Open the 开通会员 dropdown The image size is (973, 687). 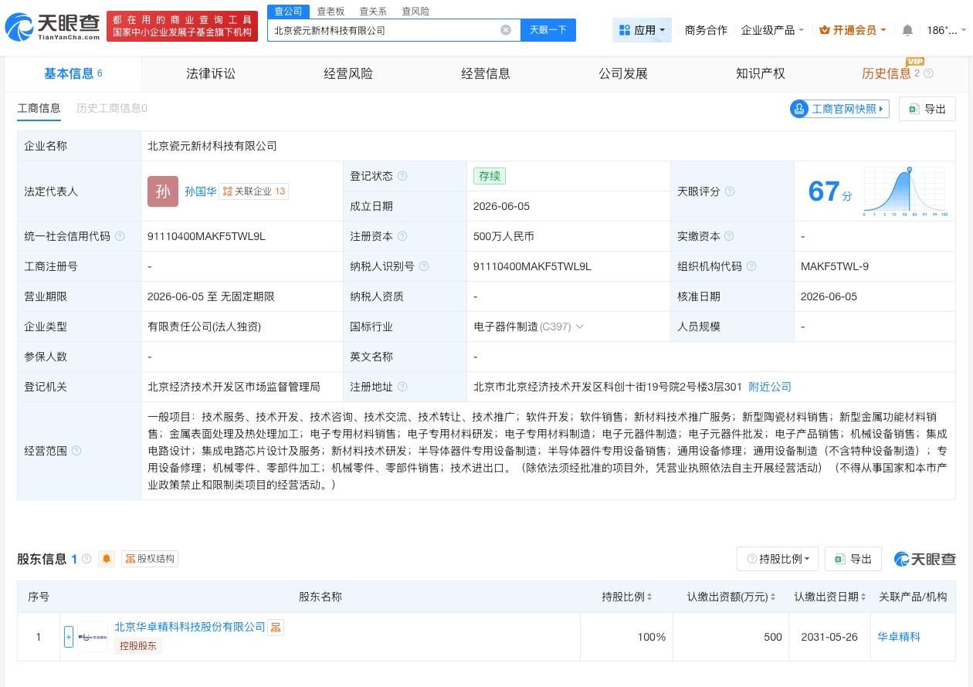click(853, 30)
